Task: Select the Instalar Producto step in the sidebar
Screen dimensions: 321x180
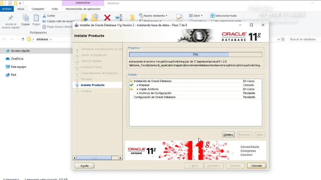Action: coord(93,85)
